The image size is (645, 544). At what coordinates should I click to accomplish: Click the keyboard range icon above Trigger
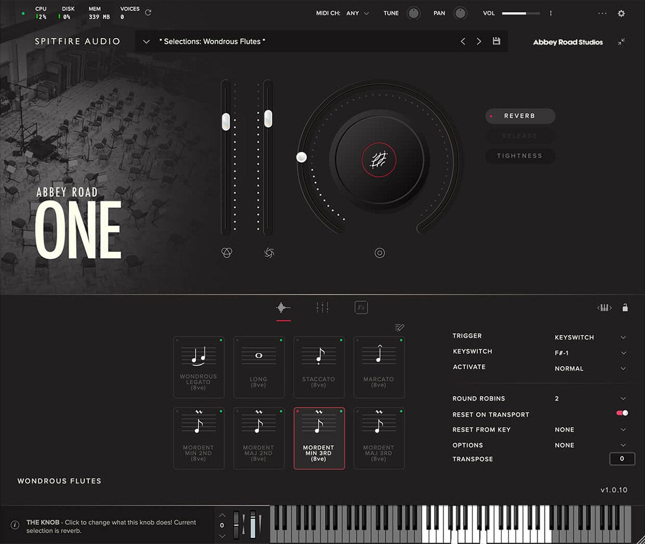click(605, 308)
